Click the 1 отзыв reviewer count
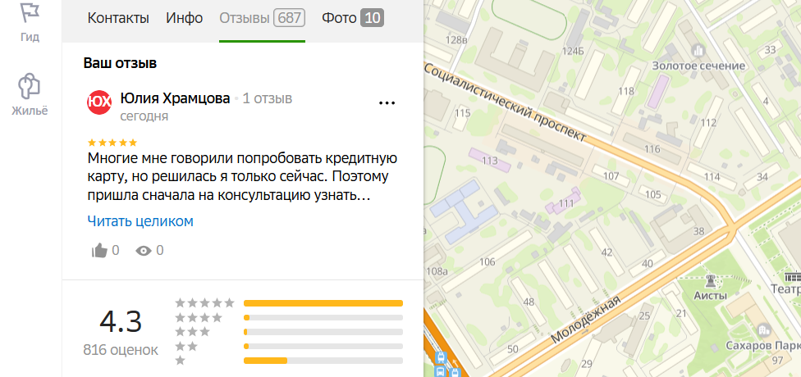Image resolution: width=801 pixels, height=377 pixels. pos(268,98)
